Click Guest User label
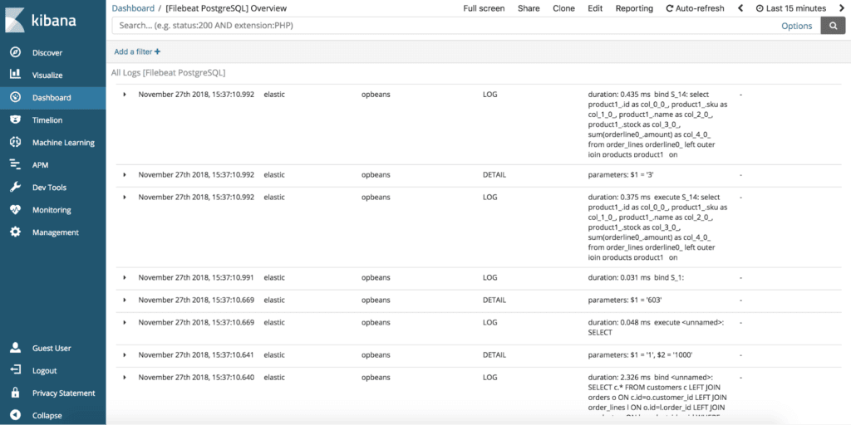This screenshot has height=425, width=851. (52, 348)
